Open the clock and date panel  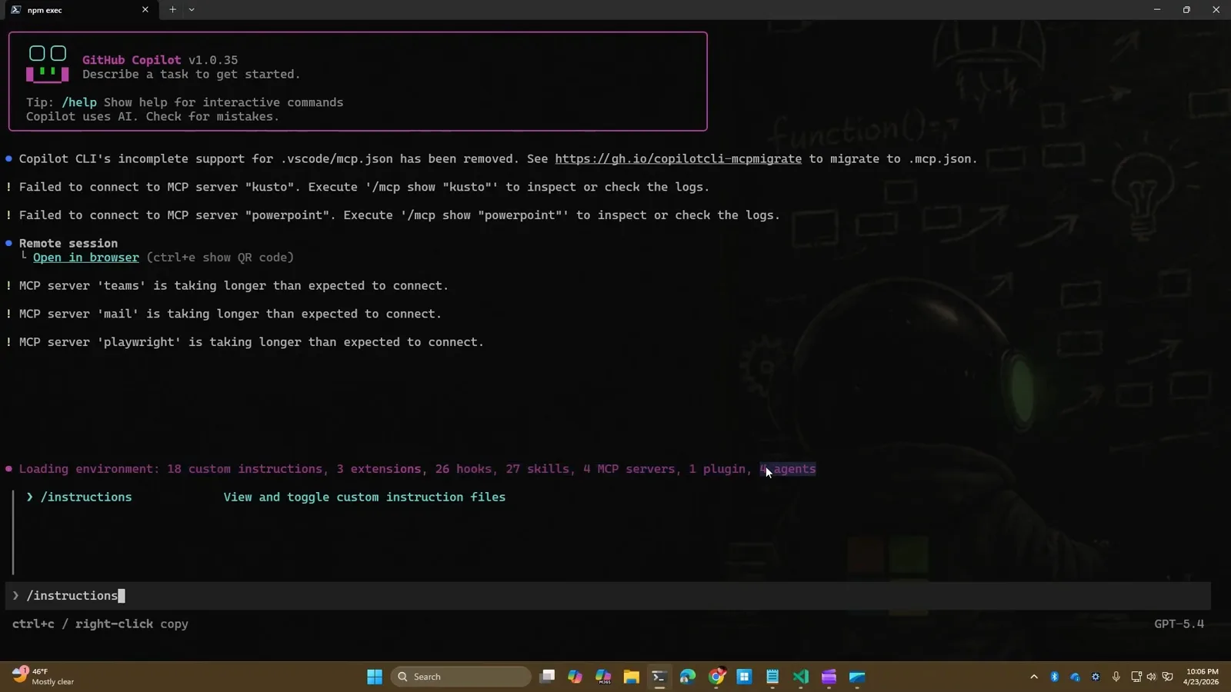[1202, 677]
